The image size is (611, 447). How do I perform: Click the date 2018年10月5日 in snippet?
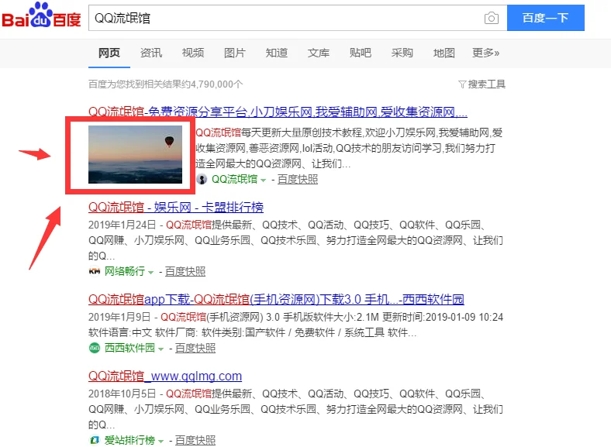click(x=122, y=394)
